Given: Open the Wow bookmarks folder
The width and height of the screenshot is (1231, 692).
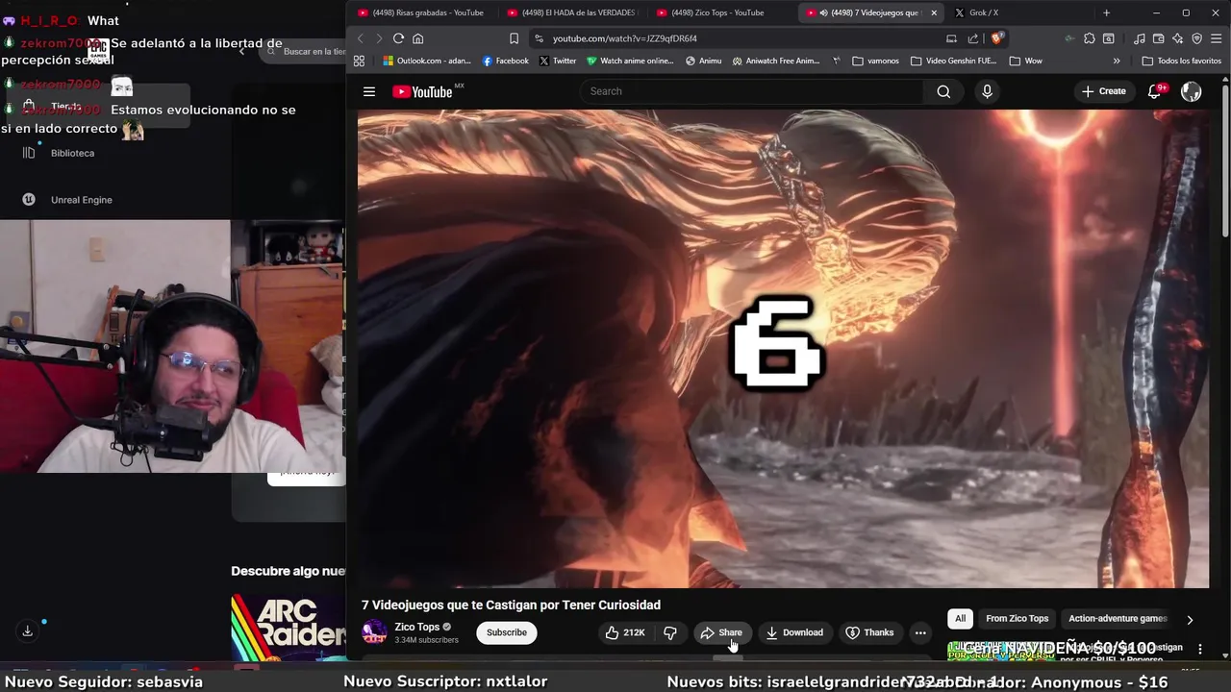Looking at the screenshot, I should pyautogui.click(x=1025, y=61).
